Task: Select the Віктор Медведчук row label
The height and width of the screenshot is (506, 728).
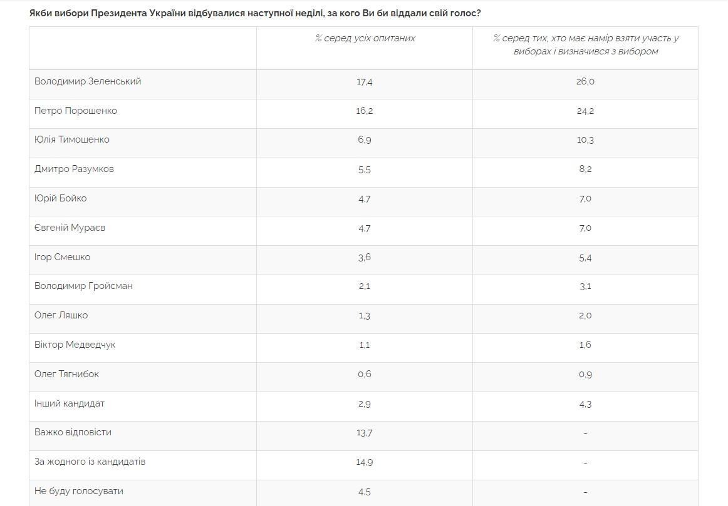Action: 75,345
